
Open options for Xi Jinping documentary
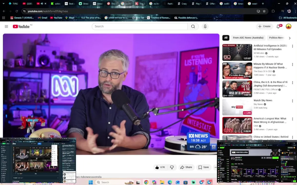coord(292,83)
